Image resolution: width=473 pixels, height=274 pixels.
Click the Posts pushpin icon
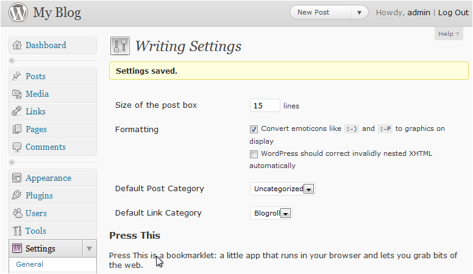pos(16,76)
